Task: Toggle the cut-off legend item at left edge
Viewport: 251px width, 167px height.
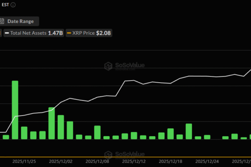Action: click(x=1, y=33)
